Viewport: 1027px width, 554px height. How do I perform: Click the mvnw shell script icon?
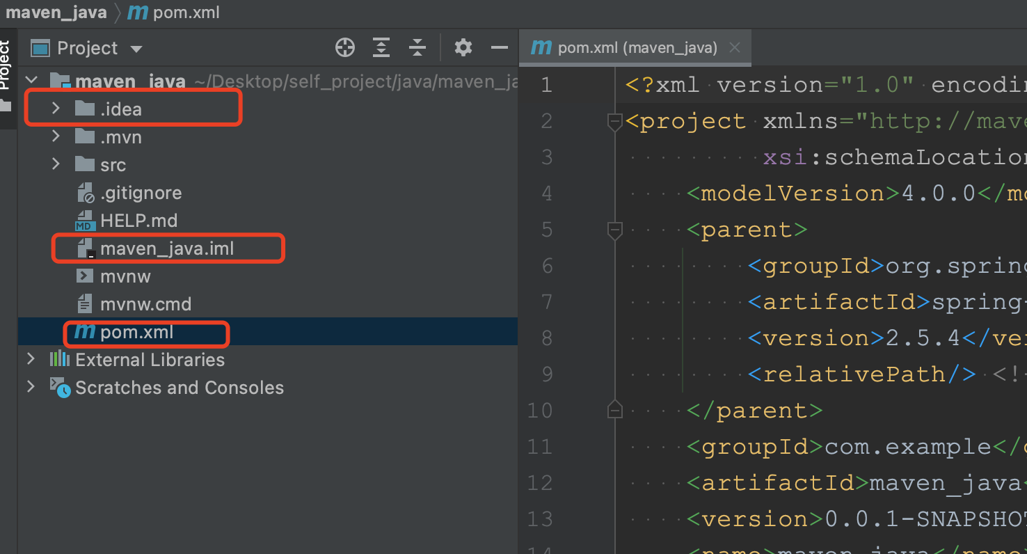[x=85, y=276]
